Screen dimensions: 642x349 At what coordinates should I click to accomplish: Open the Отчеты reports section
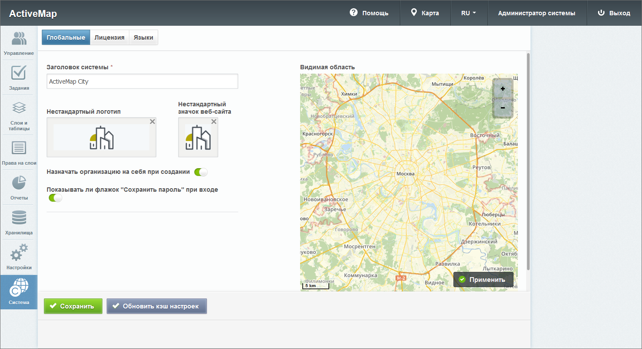[19, 187]
